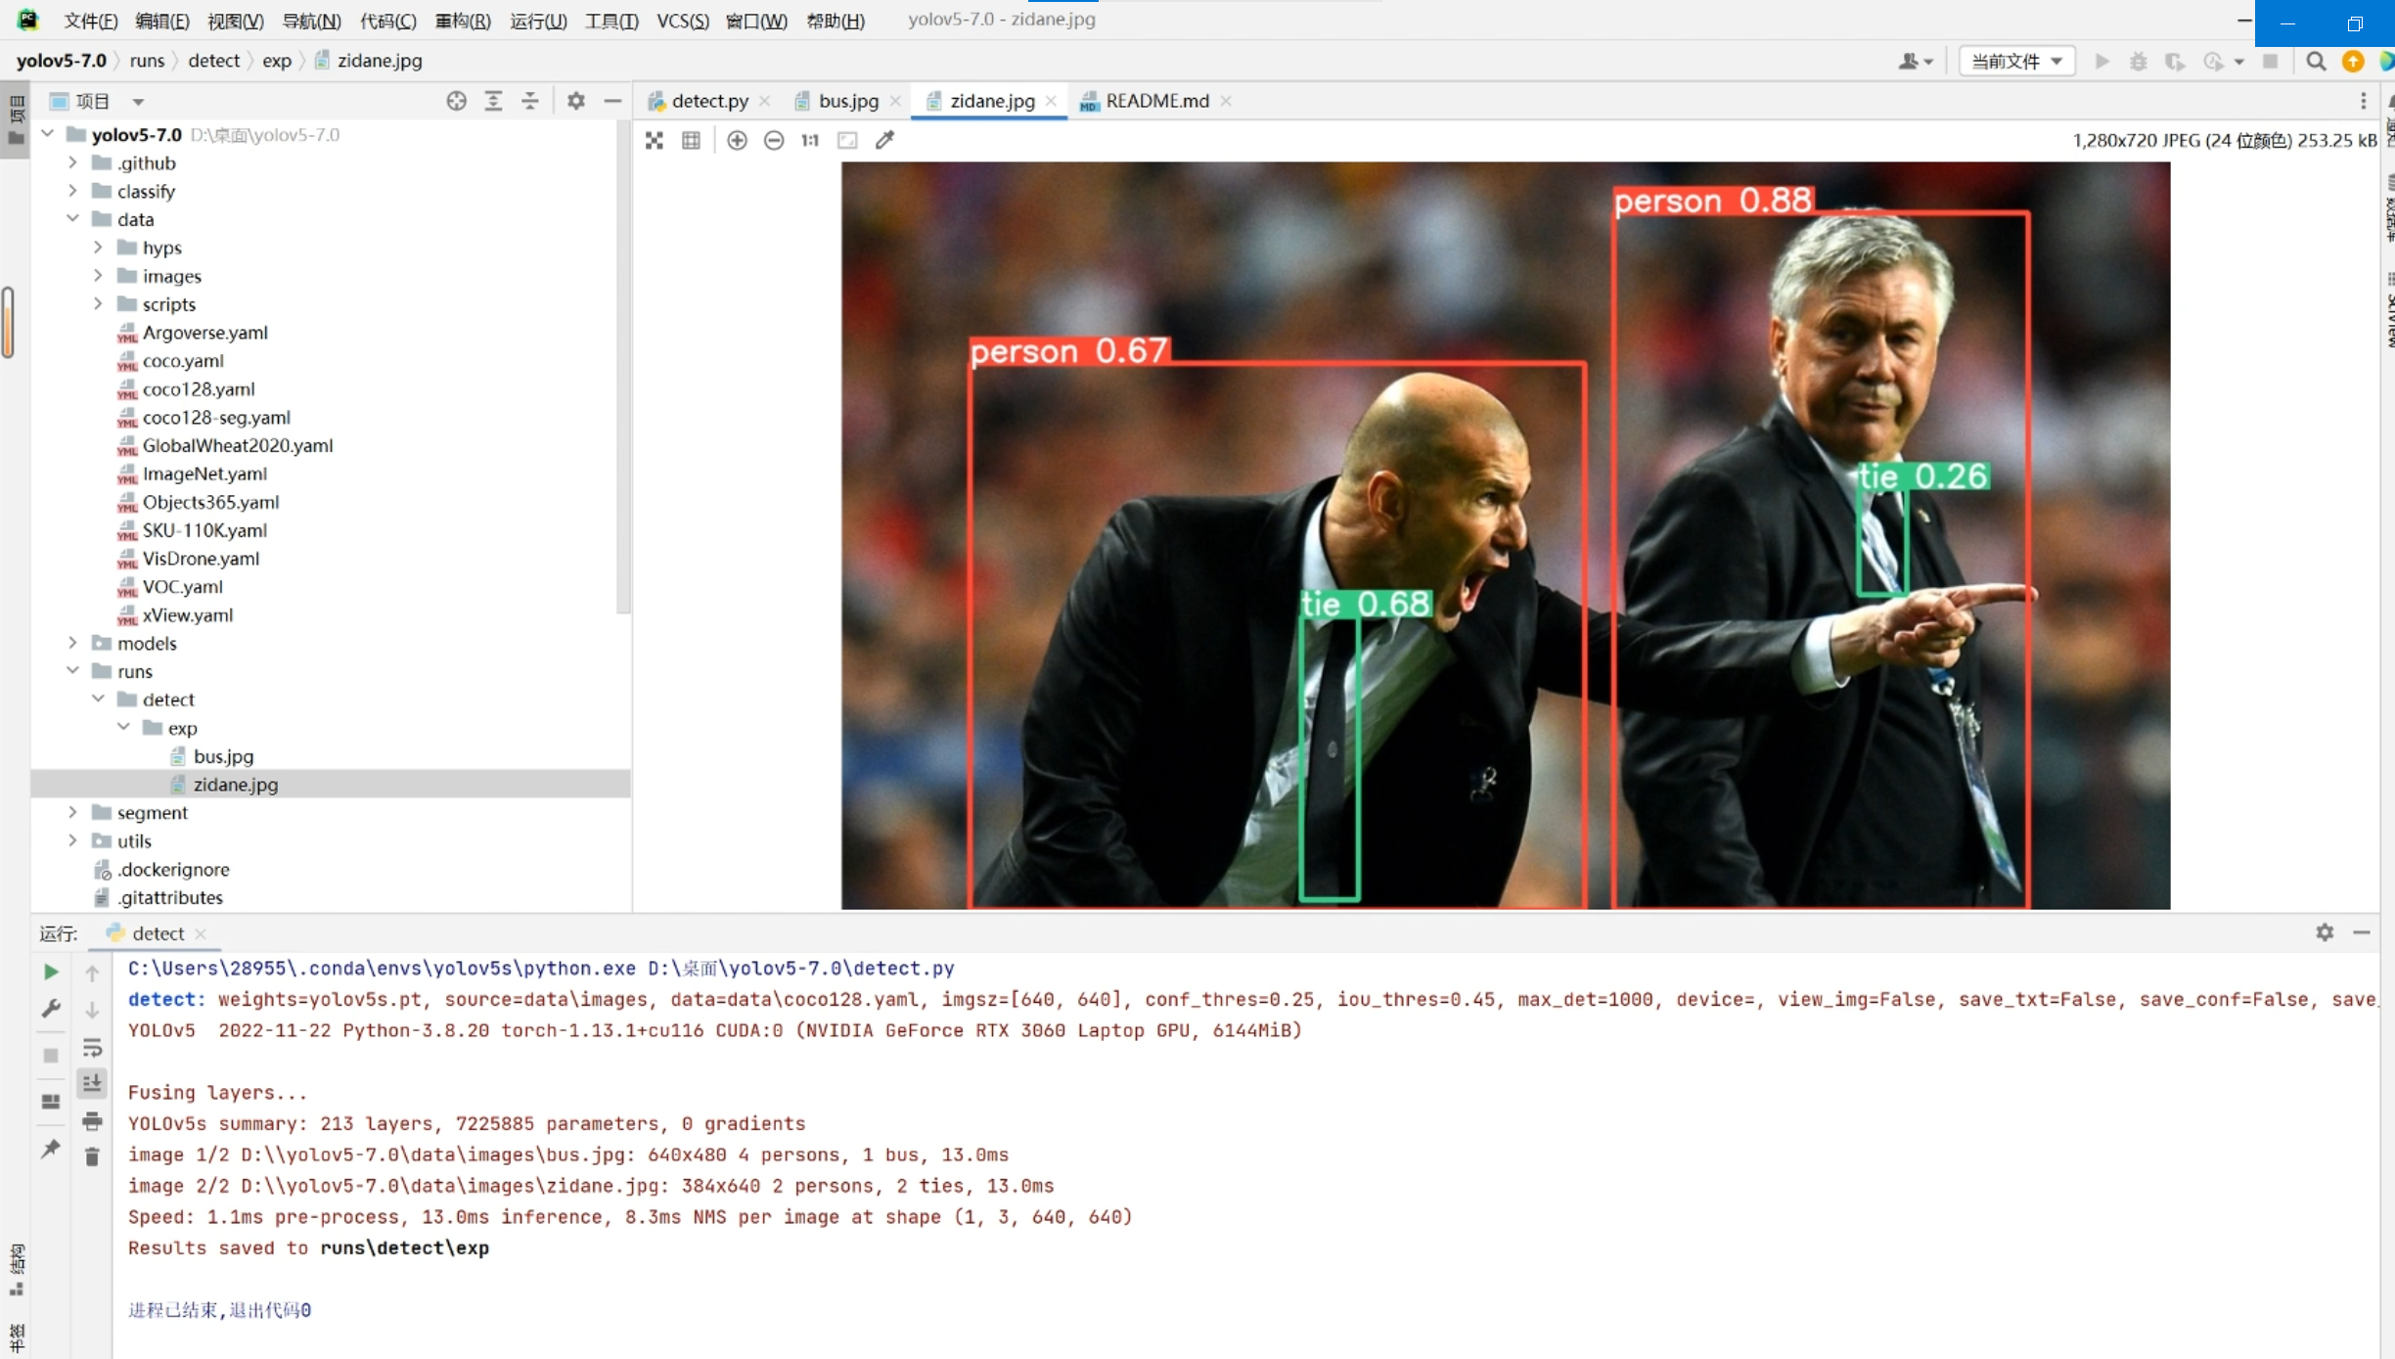Open the user account dropdown
Screen dimensions: 2395x1359
[1915, 62]
